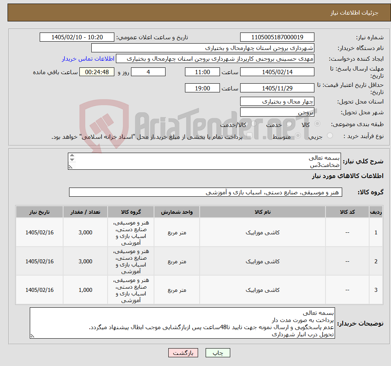Click the remaining days field showing 4

point(148,72)
